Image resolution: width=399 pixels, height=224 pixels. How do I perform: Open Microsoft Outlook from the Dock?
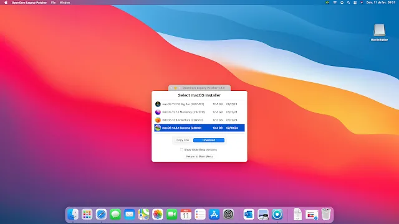tap(249, 214)
